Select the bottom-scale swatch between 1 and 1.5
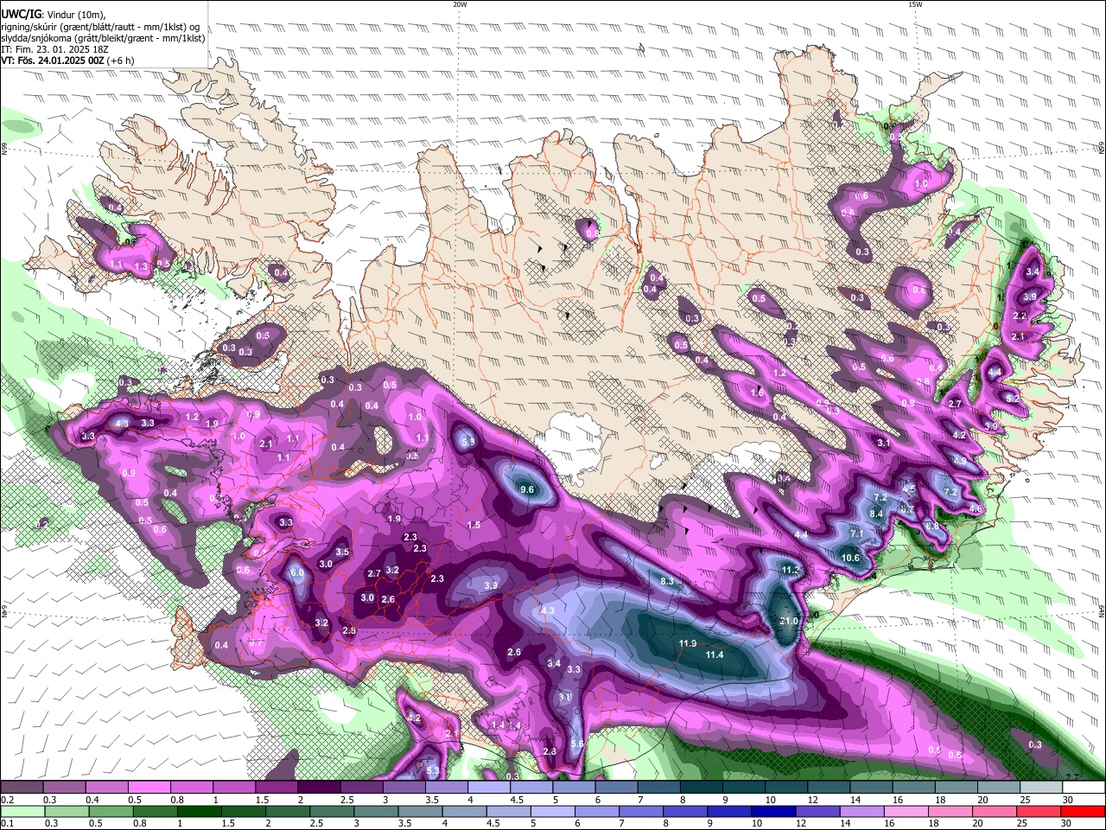The image size is (1106, 830). tap(200, 812)
